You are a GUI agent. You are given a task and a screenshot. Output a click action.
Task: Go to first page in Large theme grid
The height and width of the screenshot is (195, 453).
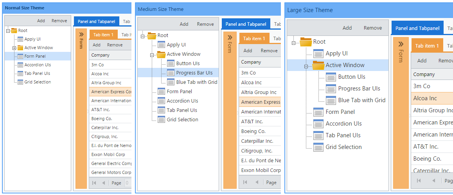[419, 181]
